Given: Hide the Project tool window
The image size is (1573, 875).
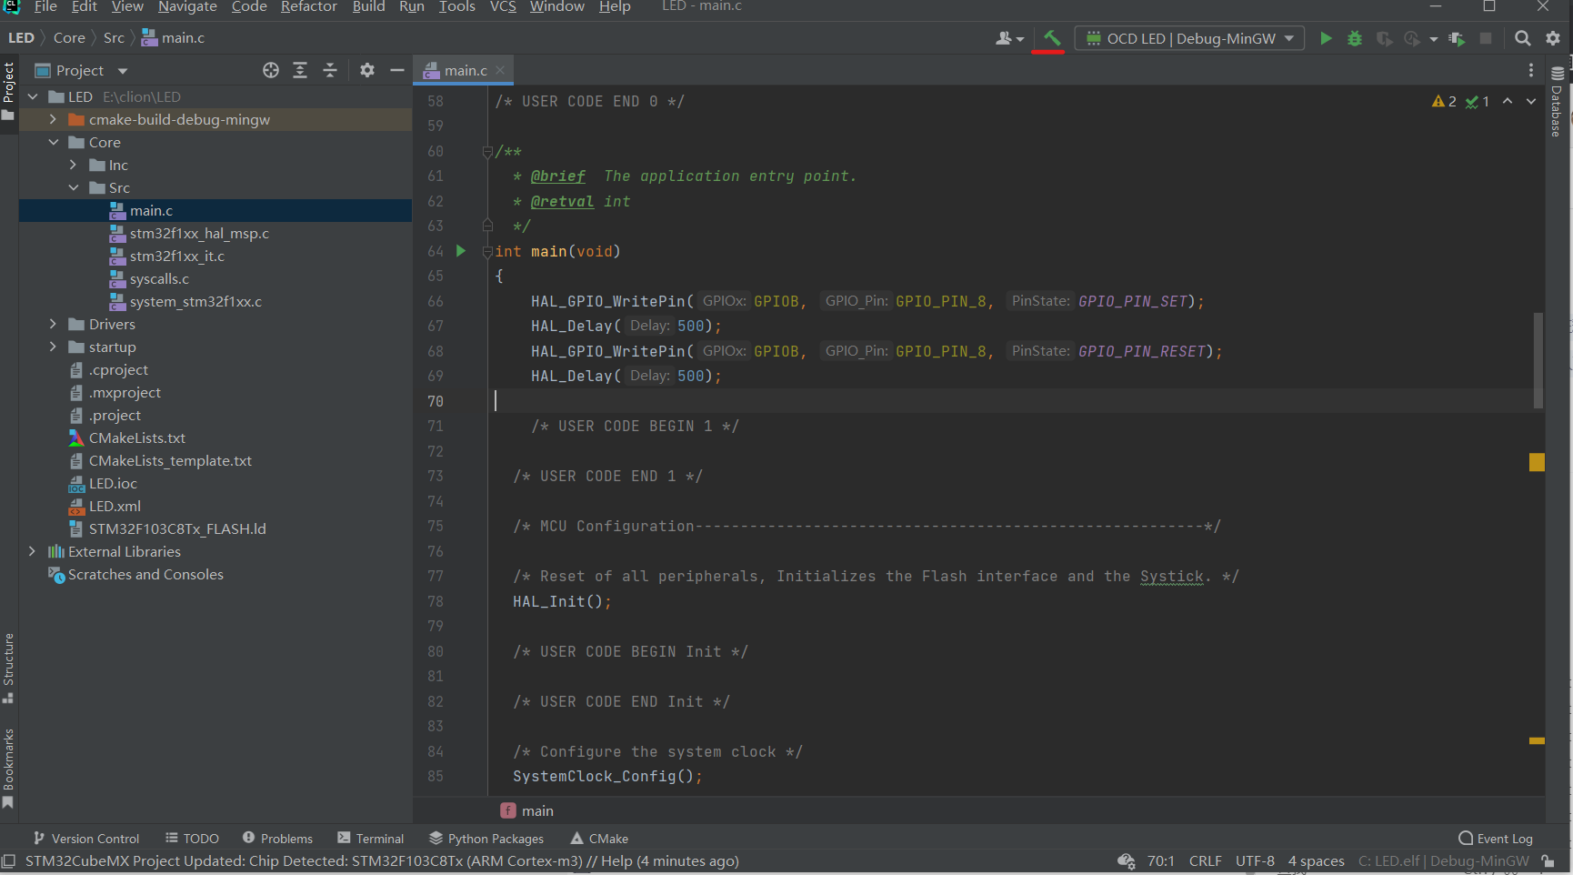Looking at the screenshot, I should point(397,70).
